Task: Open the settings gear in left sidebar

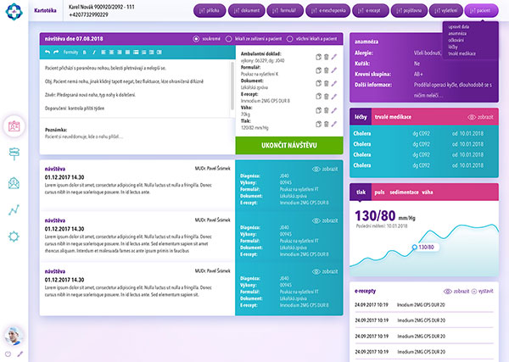Action: point(14,237)
